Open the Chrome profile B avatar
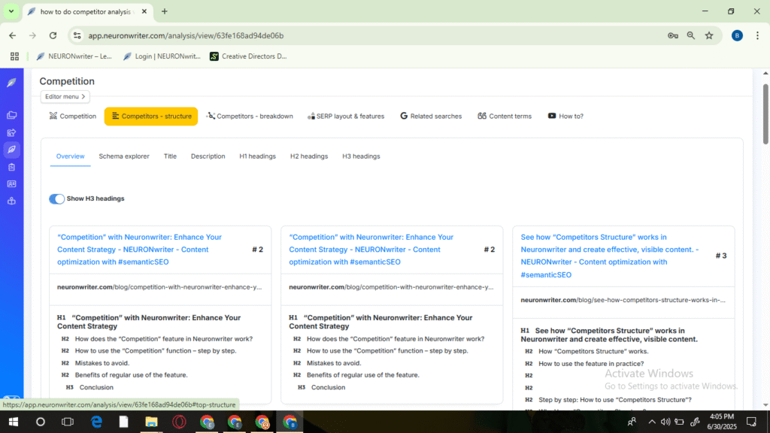Viewport: 770px width, 433px height. pyautogui.click(x=737, y=35)
